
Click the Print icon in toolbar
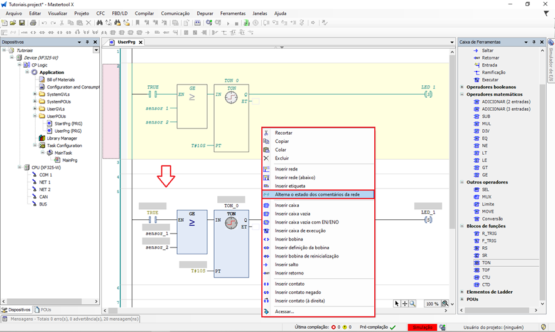(33, 23)
